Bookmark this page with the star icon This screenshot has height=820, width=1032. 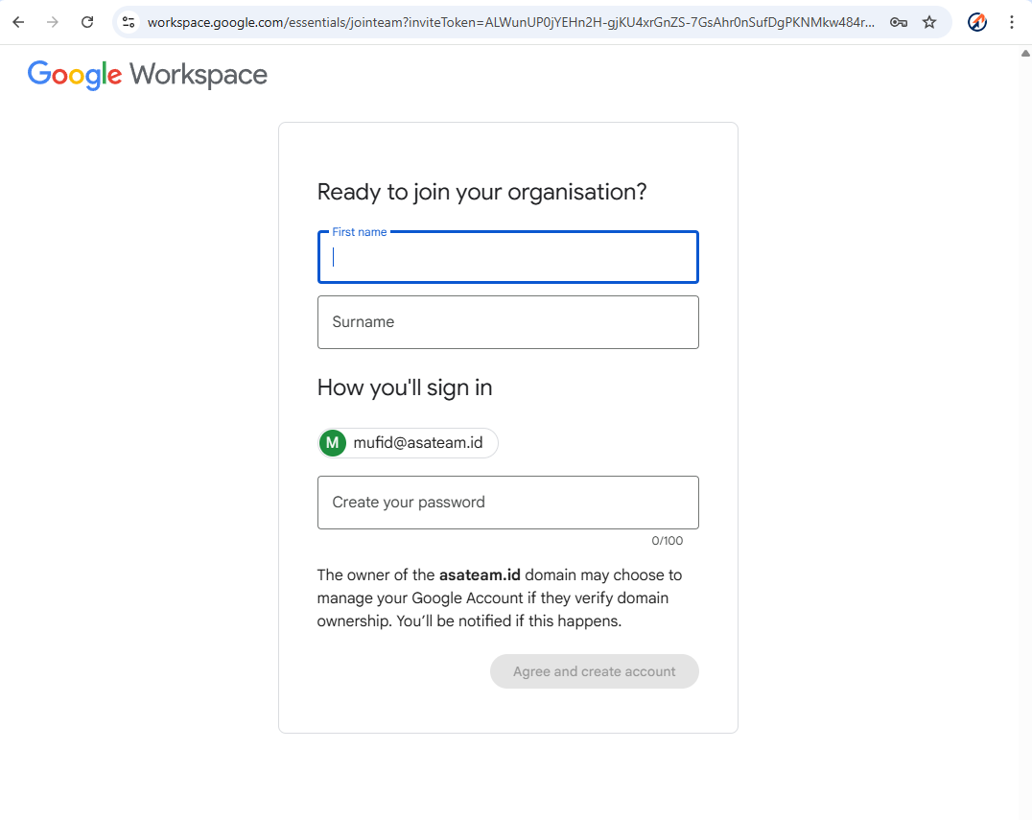(x=929, y=22)
